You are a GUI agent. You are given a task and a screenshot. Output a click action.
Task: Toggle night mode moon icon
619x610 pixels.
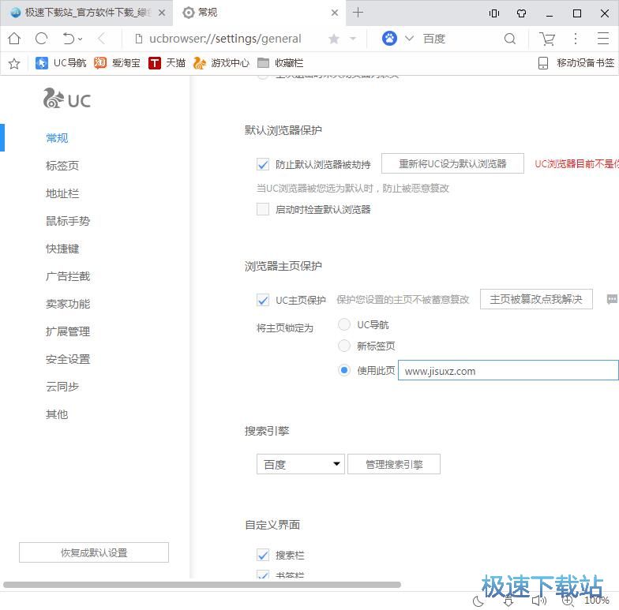(478, 601)
